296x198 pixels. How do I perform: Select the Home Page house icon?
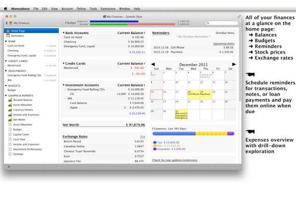(8, 31)
